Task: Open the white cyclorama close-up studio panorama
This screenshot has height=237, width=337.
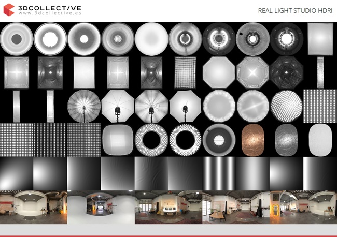Action: coord(101,207)
